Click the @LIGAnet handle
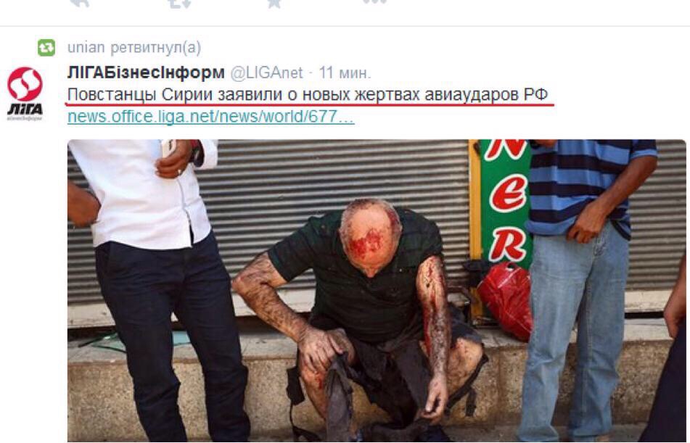Image resolution: width=690 pixels, height=443 pixels. point(267,73)
